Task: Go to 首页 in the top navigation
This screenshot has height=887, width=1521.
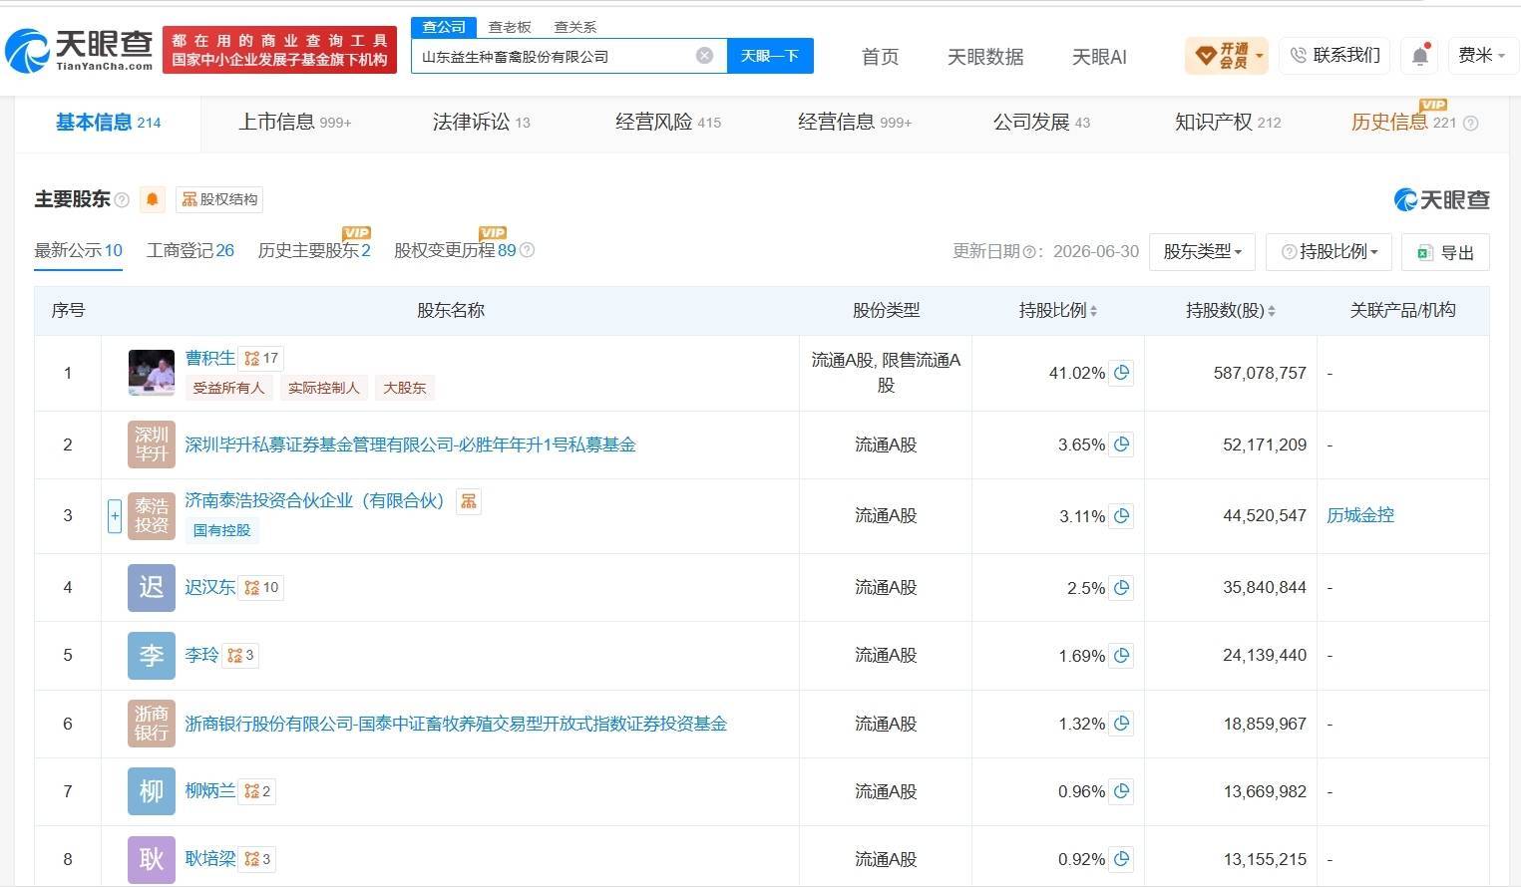Action: 880,57
